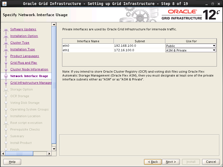The height and width of the screenshot is (167, 223).
Task: Navigate to Cluster Node Information step
Action: pos(29,69)
